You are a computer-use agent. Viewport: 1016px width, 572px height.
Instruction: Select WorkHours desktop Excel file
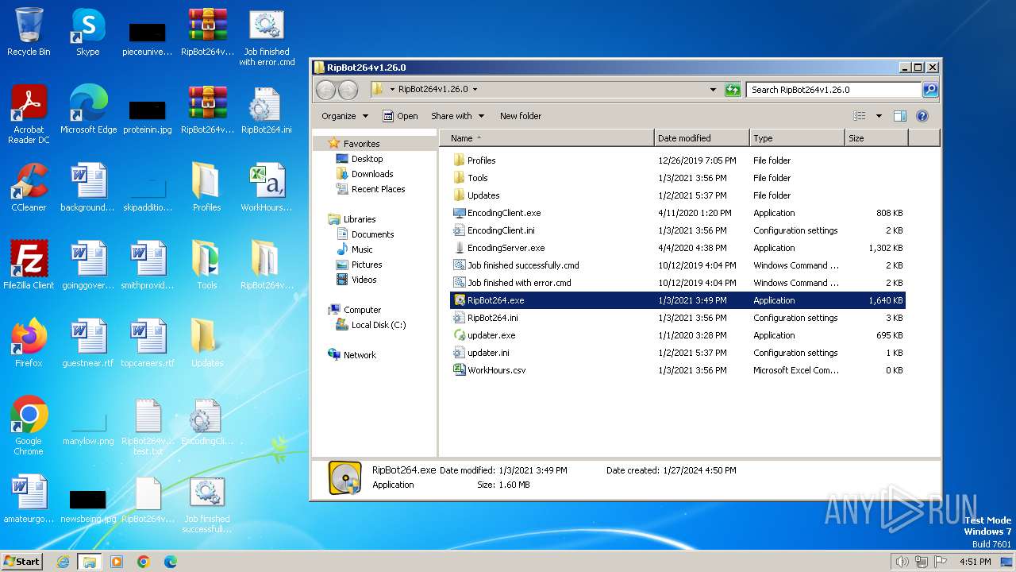[x=266, y=187]
